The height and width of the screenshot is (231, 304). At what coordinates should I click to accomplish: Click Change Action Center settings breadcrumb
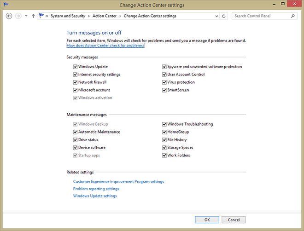pos(150,16)
